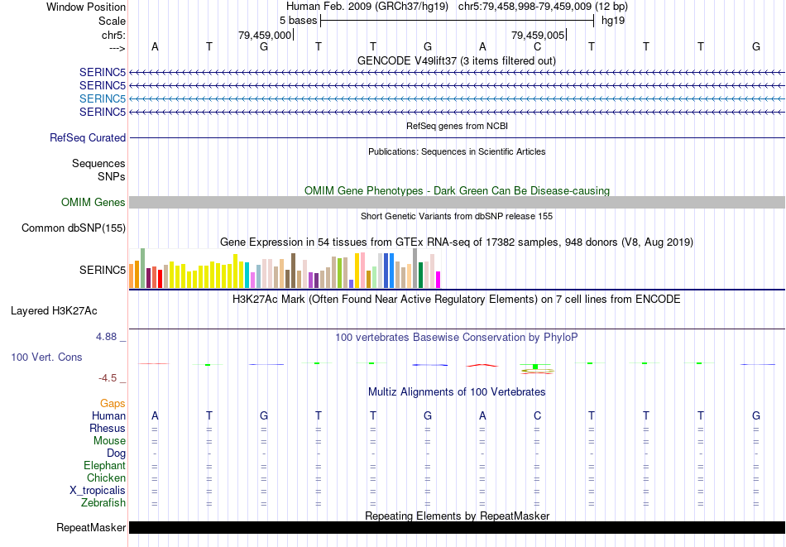
Task: Click the Common dbSNP(155) label
Action: point(74,228)
